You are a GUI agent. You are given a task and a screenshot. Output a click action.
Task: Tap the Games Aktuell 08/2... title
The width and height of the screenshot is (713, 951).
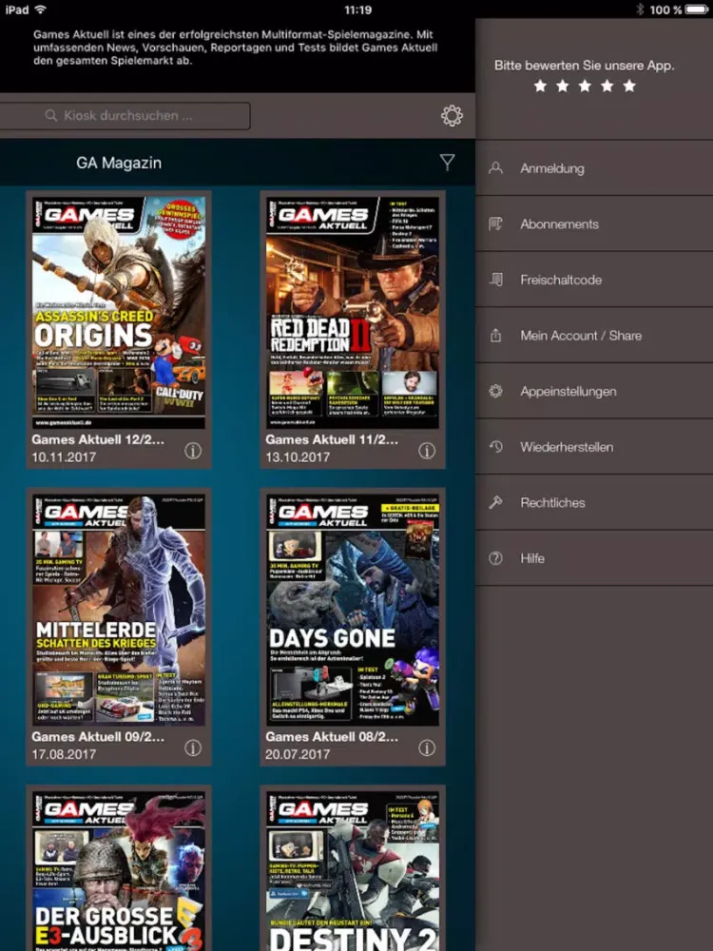[332, 736]
